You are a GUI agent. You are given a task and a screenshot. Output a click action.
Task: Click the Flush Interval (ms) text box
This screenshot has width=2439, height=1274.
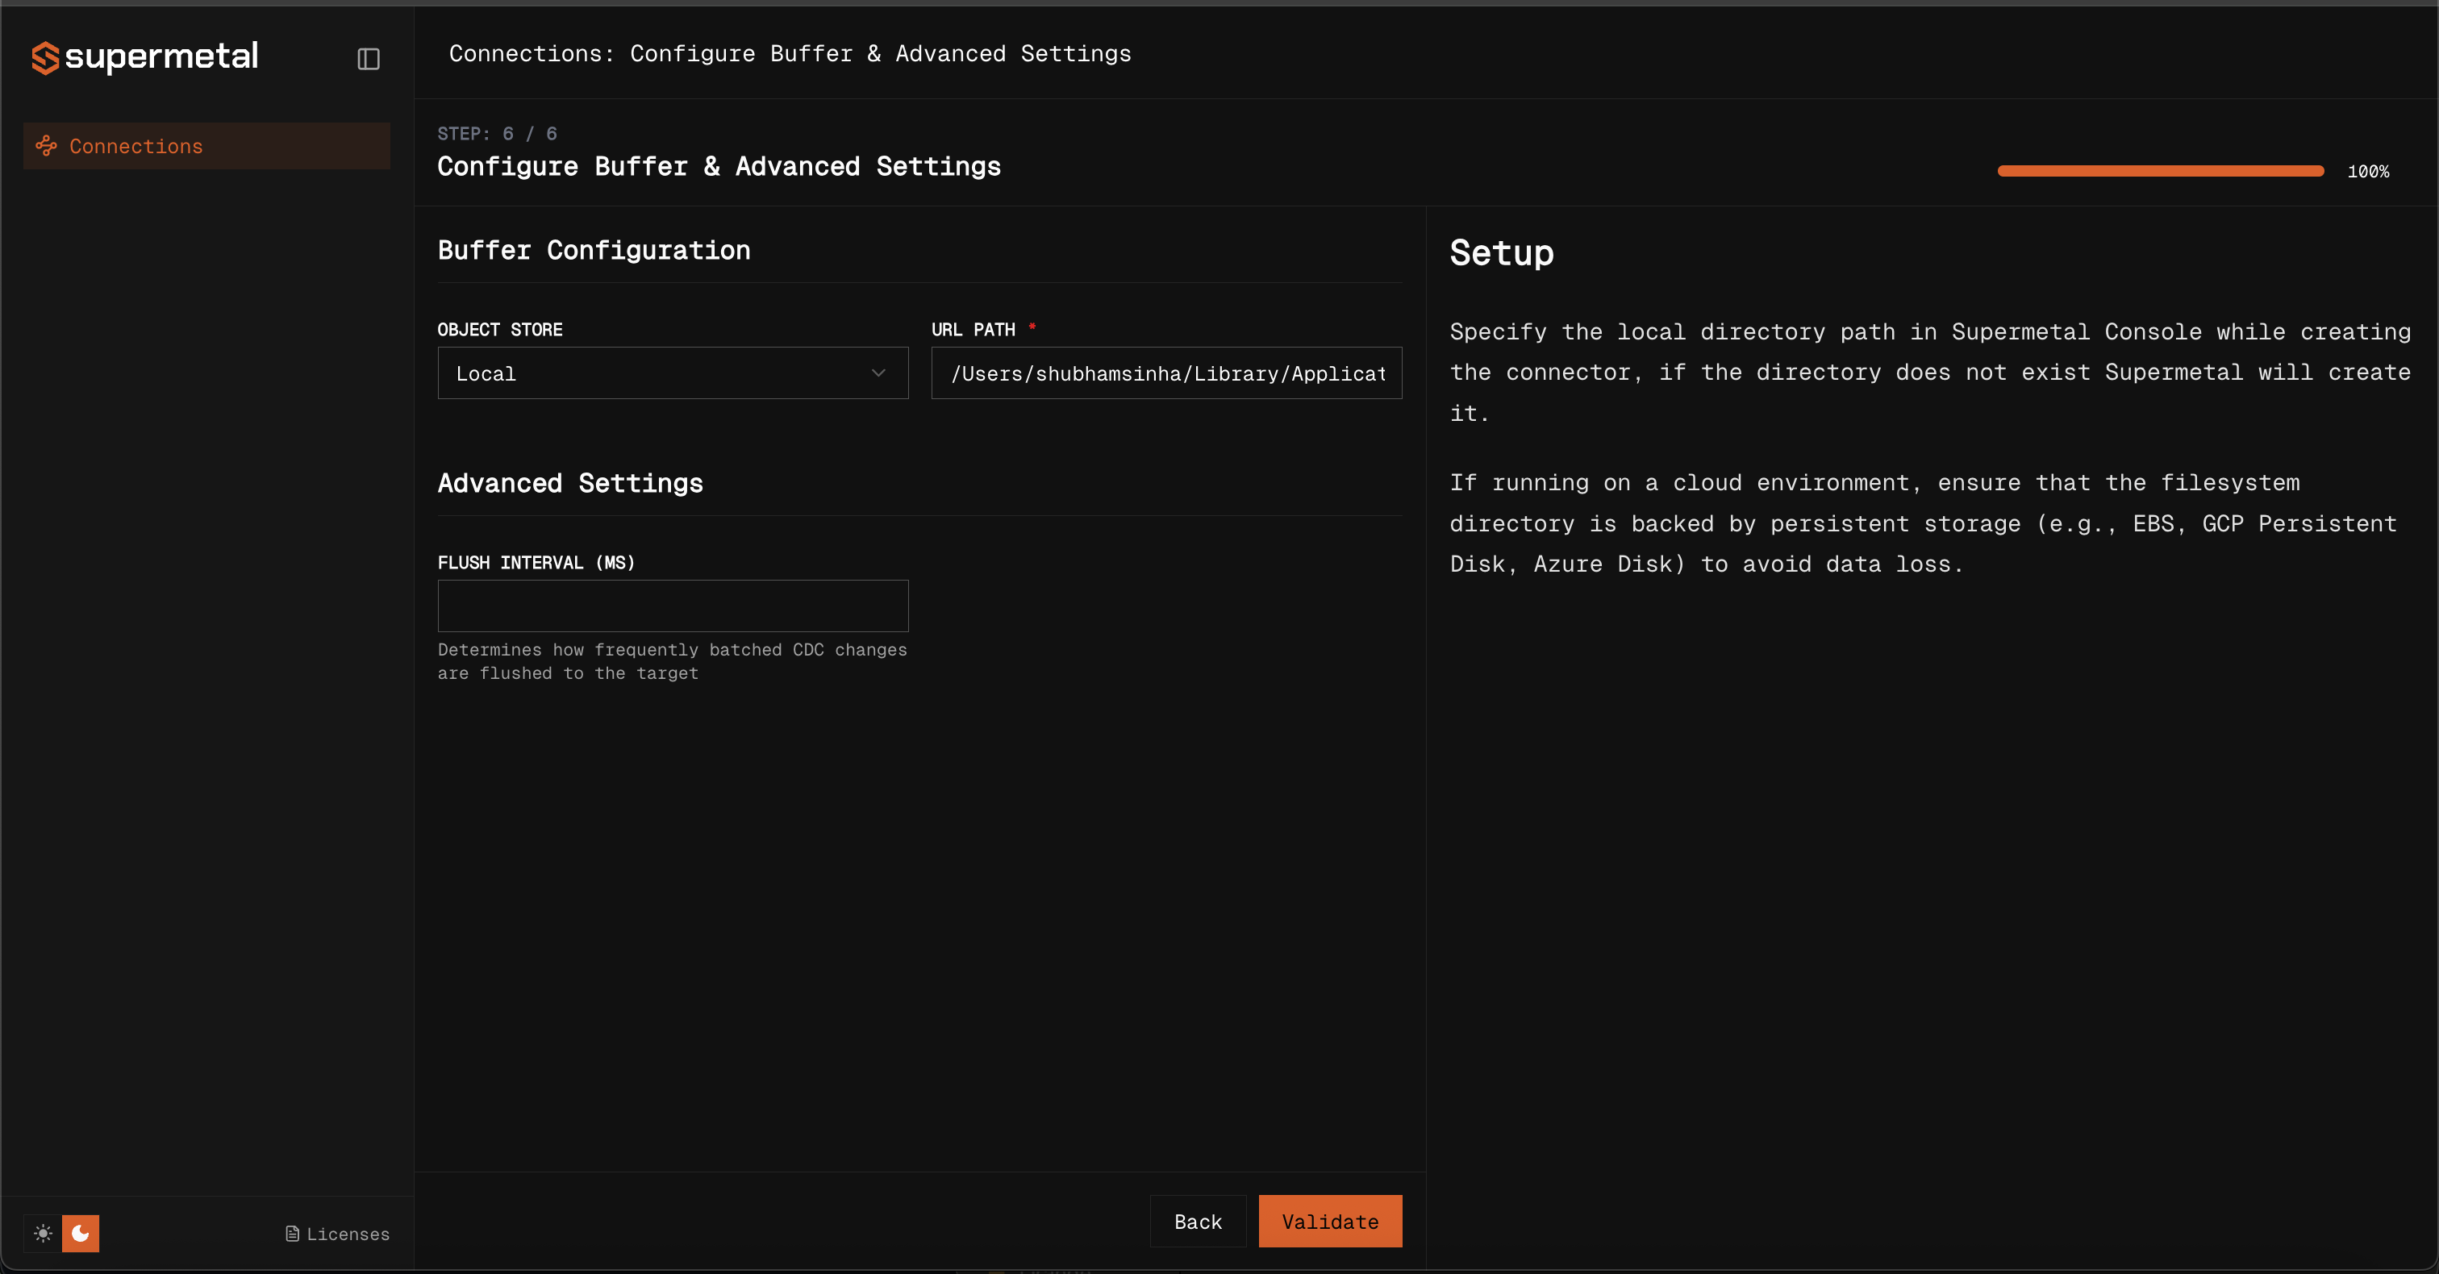click(672, 606)
